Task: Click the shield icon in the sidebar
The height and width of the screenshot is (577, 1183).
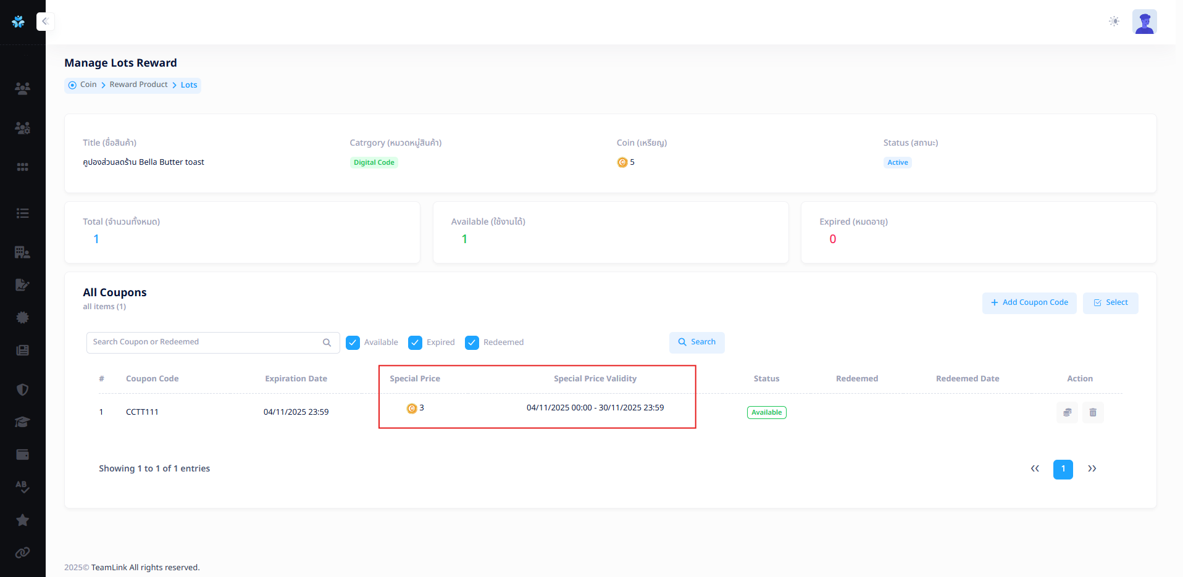Action: 22,389
